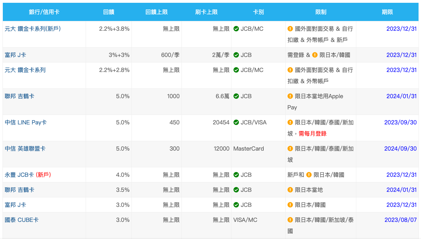Viewport: 421px width, 239px height.
Task: Open 永豐 JCB卡 link
Action: (x=20, y=175)
